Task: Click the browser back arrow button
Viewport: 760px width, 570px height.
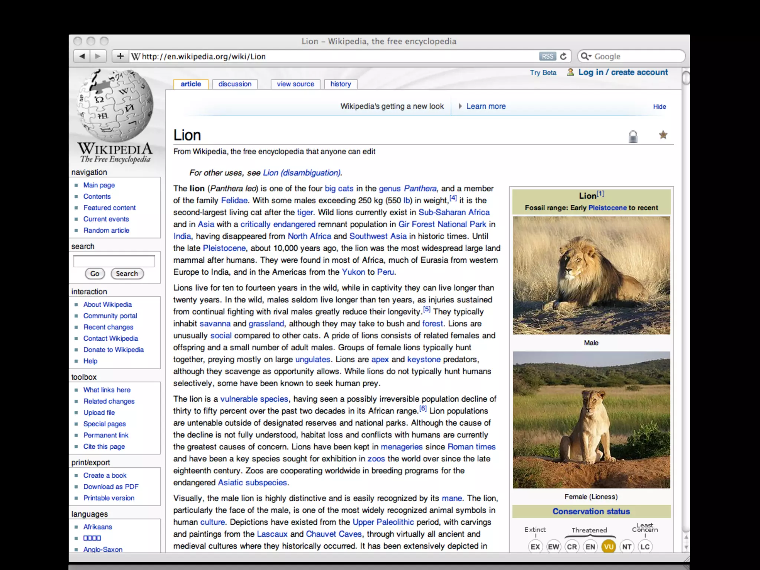Action: pyautogui.click(x=82, y=56)
